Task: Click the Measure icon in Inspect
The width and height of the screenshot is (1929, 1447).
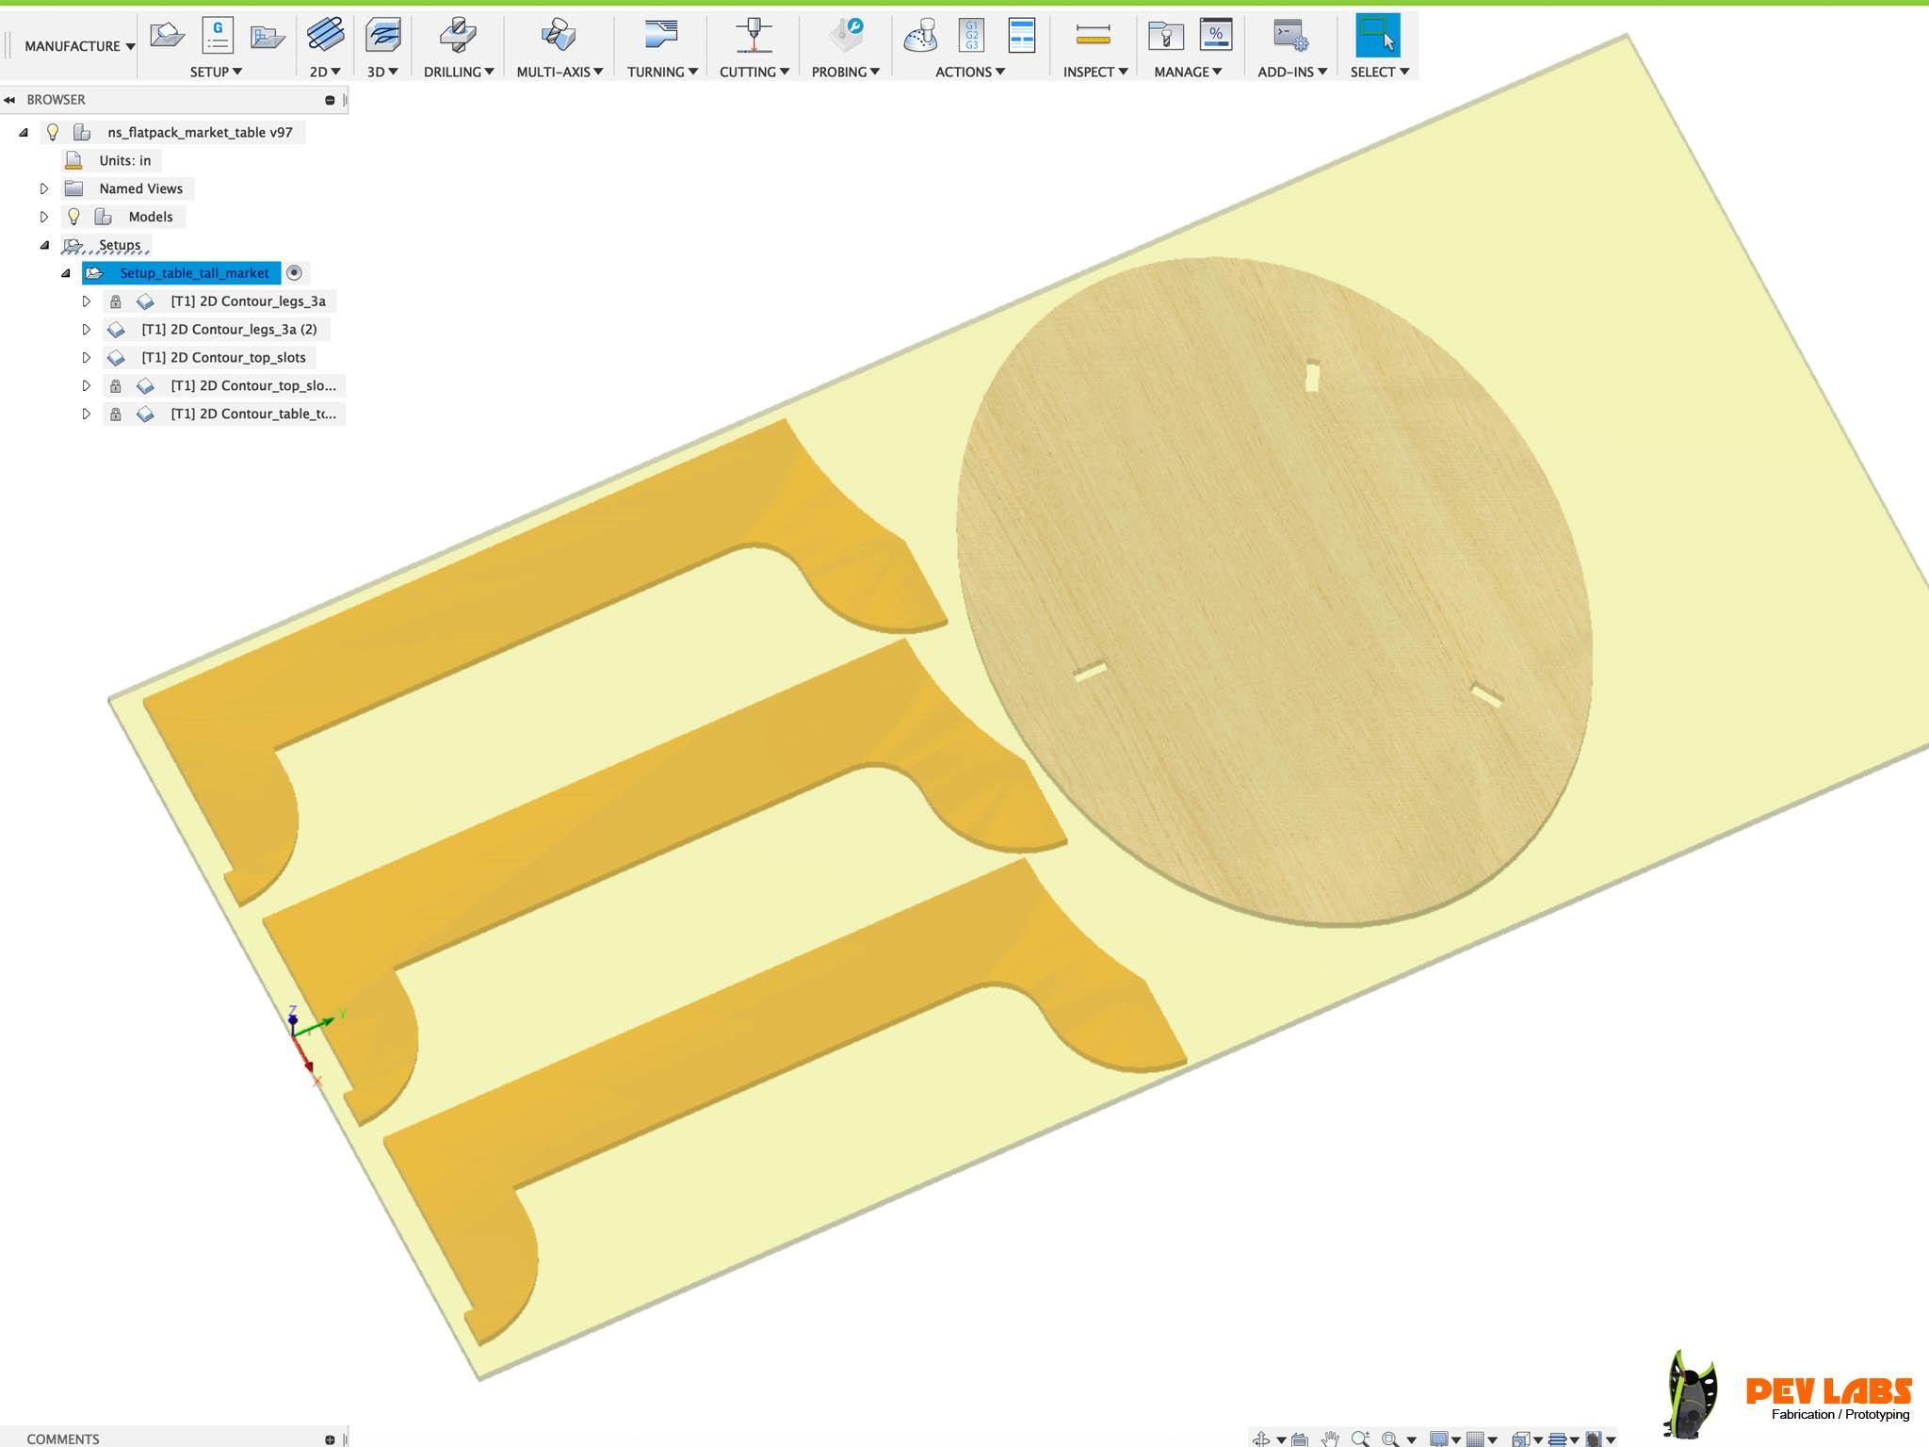Action: pyautogui.click(x=1093, y=36)
